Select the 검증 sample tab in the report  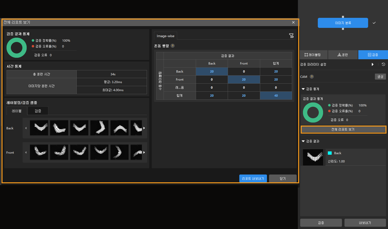pos(38,111)
